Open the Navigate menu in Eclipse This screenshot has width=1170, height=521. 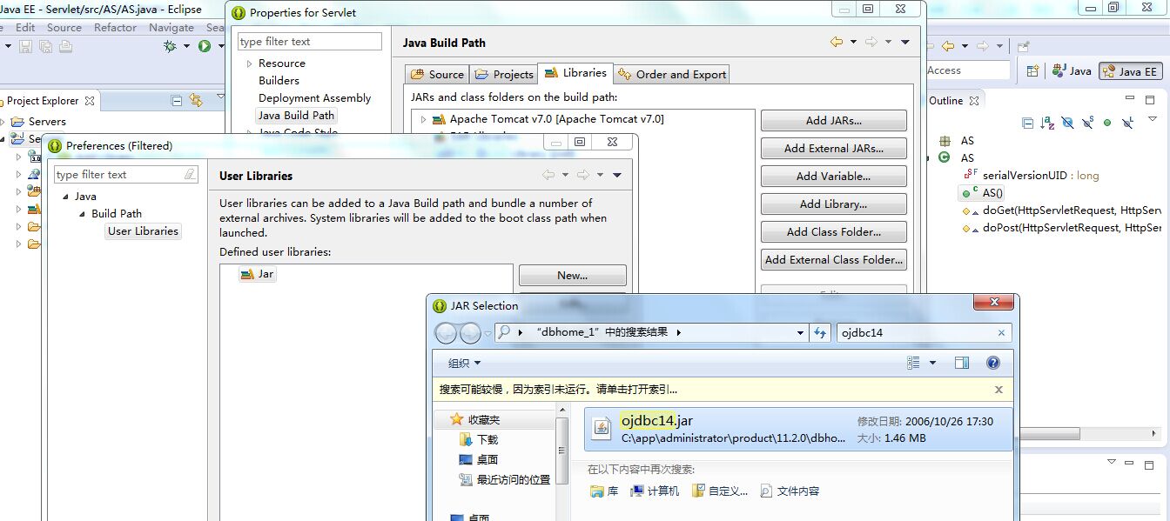171,27
